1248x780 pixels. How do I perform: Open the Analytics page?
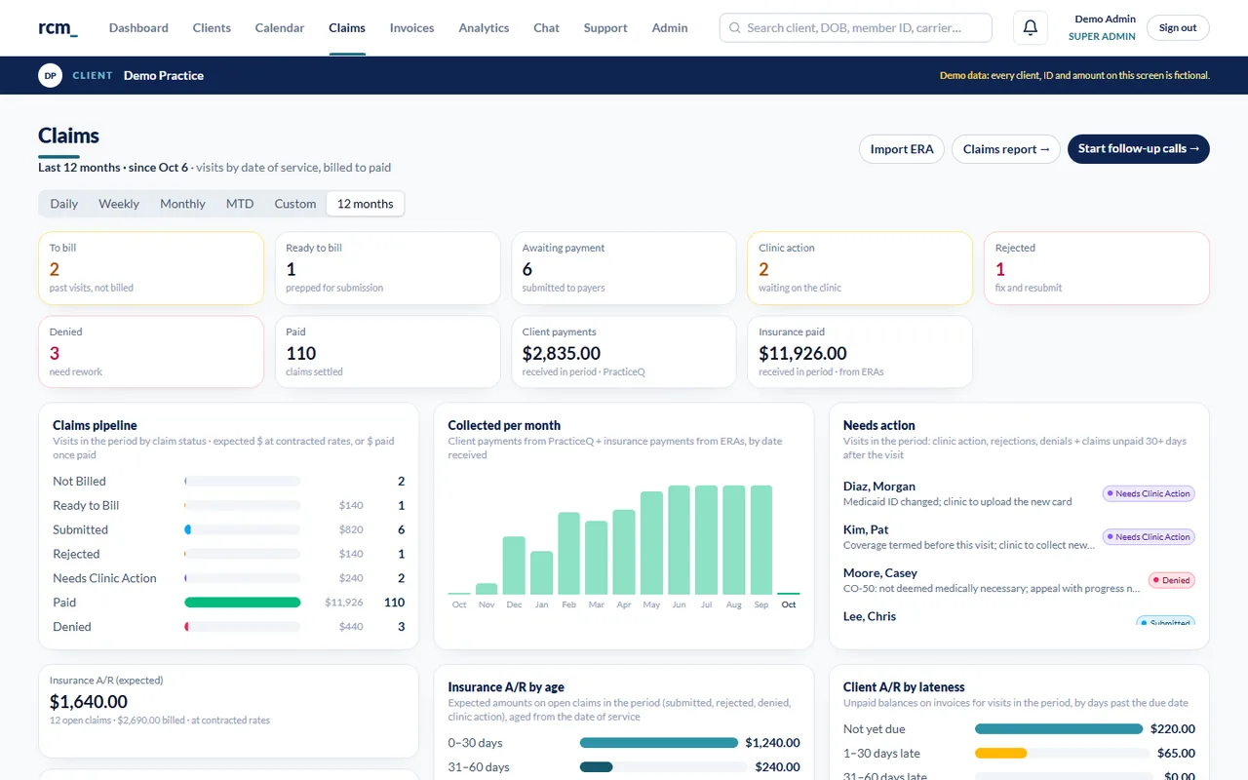(484, 28)
